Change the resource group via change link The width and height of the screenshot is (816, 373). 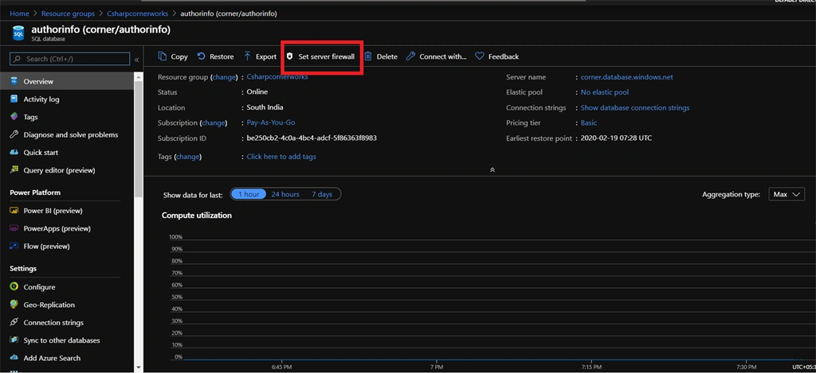point(224,77)
